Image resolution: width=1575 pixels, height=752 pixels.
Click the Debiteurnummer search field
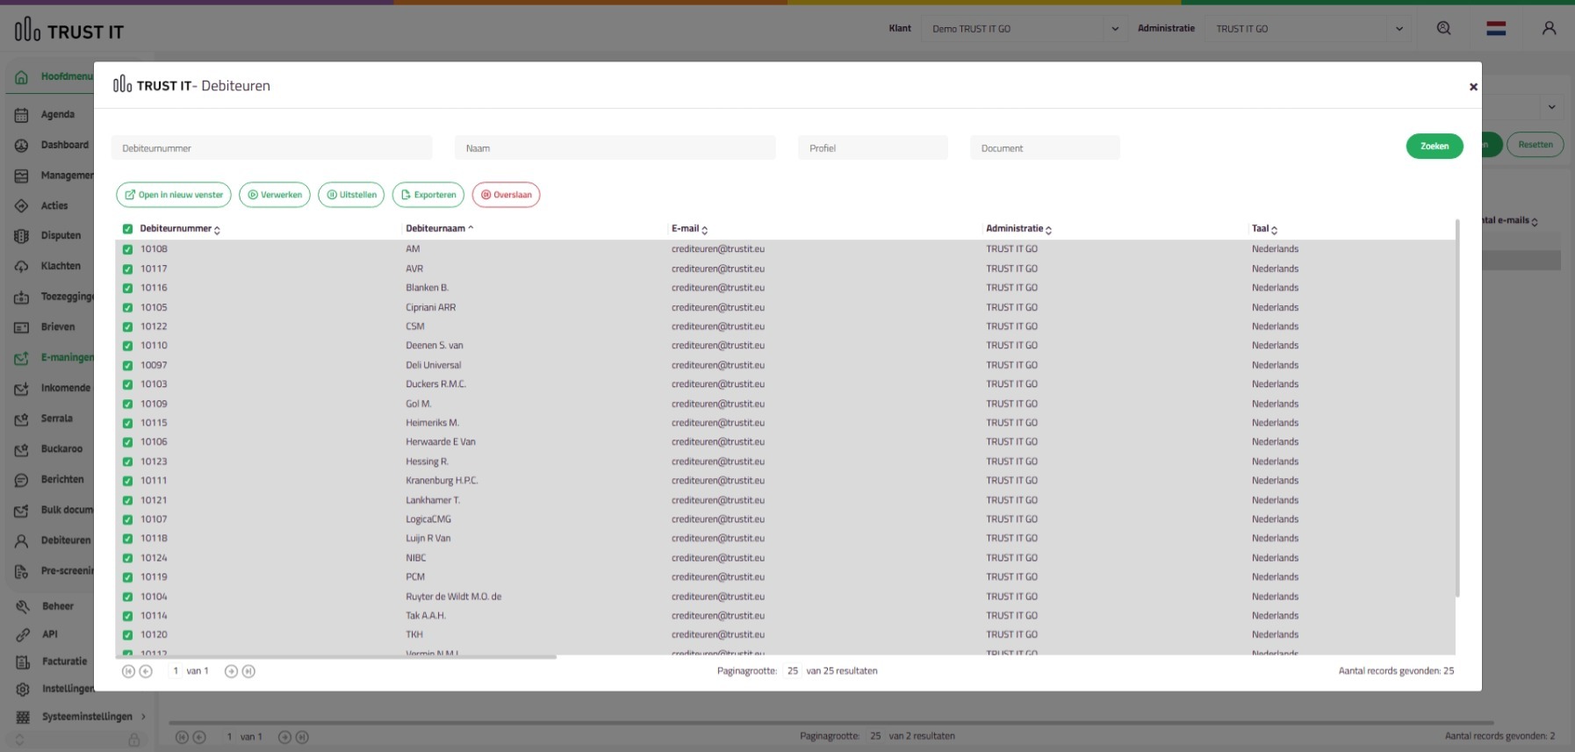point(272,148)
